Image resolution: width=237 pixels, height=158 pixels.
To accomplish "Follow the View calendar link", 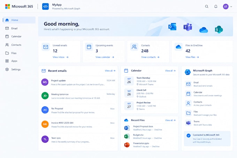I will [x=105, y=57].
